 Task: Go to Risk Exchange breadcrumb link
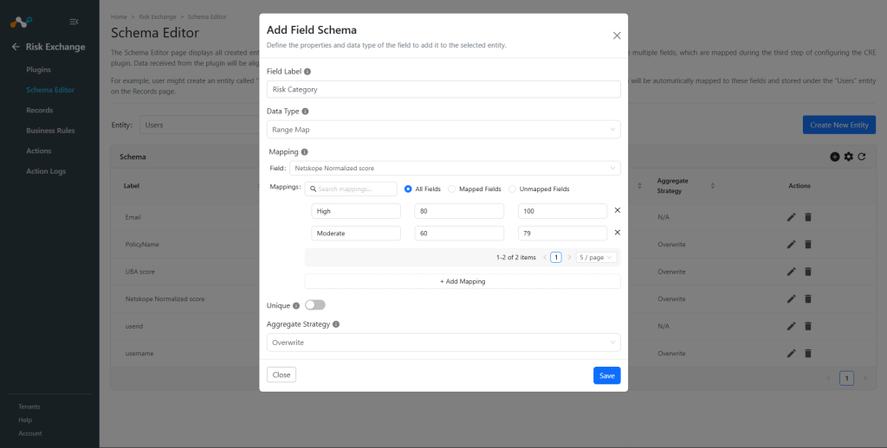[x=158, y=17]
